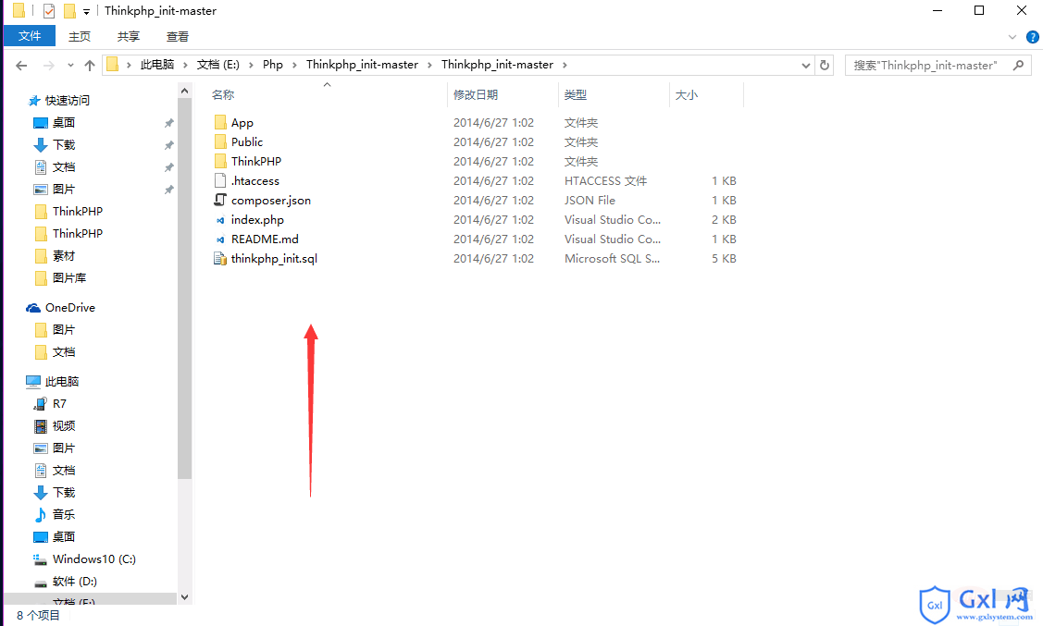This screenshot has height=626, width=1043.
Task: Open the Customize Quick Access Toolbar dropdown
Action: point(86,11)
